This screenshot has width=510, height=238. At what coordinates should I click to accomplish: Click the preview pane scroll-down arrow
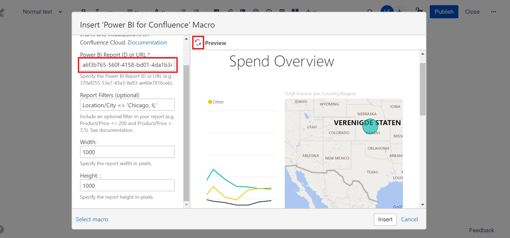pos(423,205)
